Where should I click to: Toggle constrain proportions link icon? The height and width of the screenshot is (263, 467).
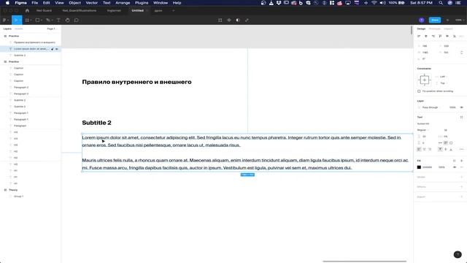coord(462,53)
